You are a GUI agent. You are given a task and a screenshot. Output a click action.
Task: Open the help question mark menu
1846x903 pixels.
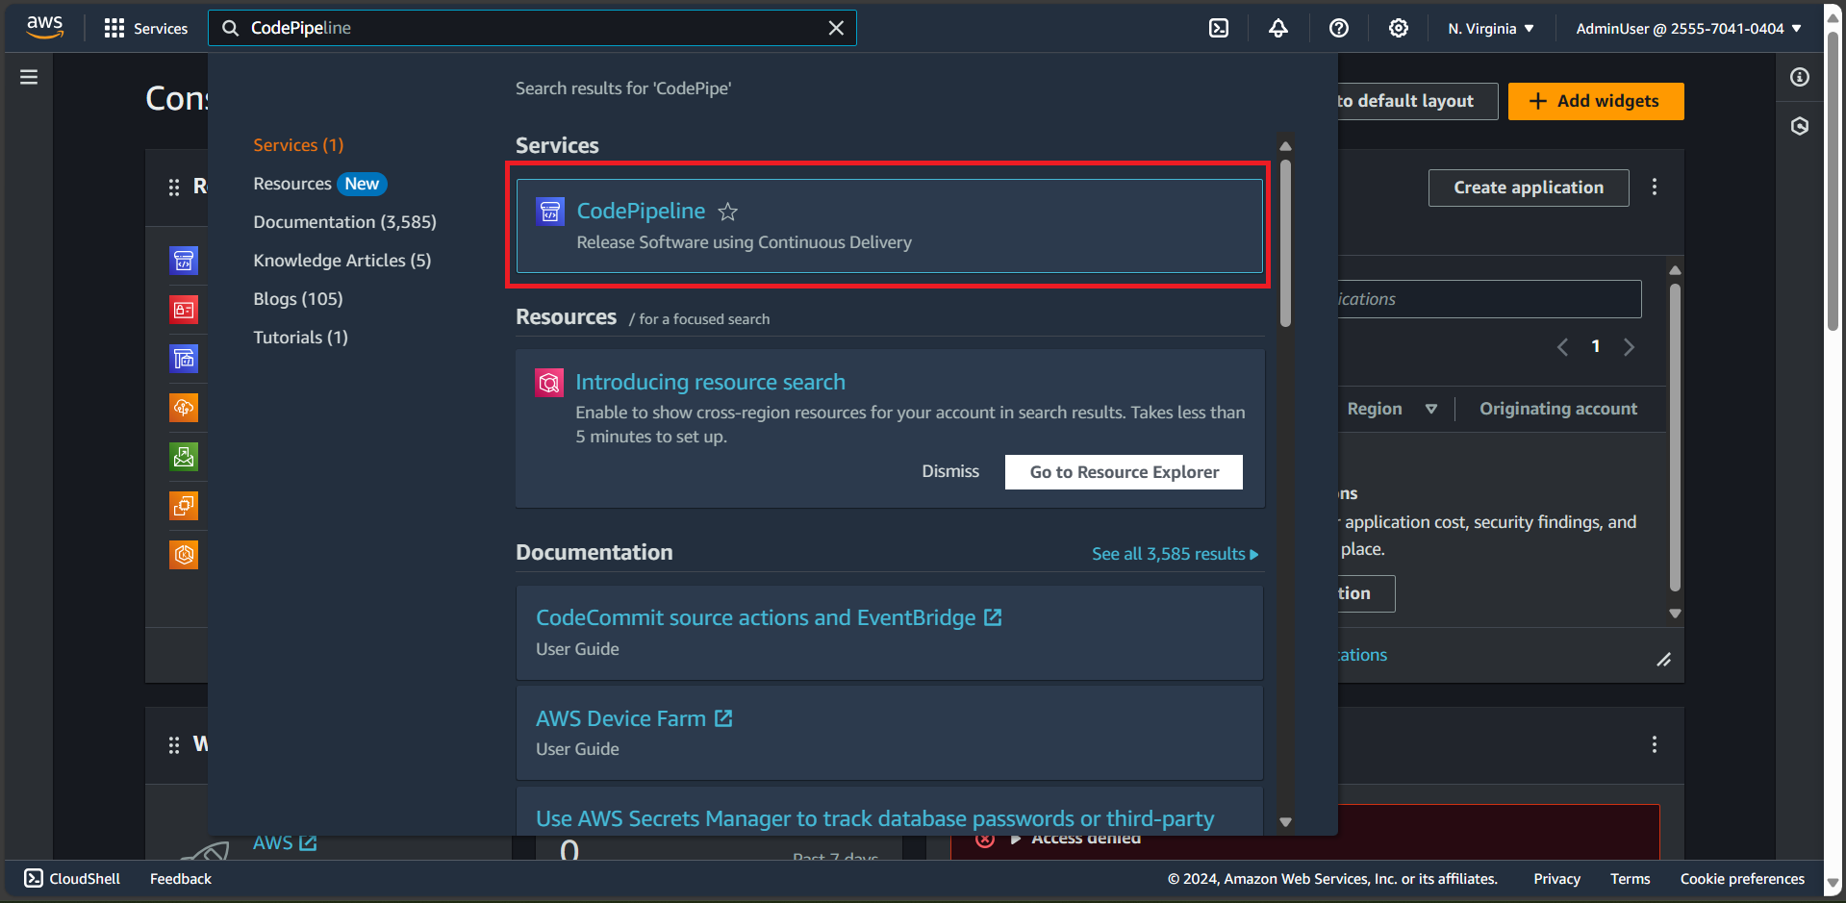click(x=1338, y=29)
